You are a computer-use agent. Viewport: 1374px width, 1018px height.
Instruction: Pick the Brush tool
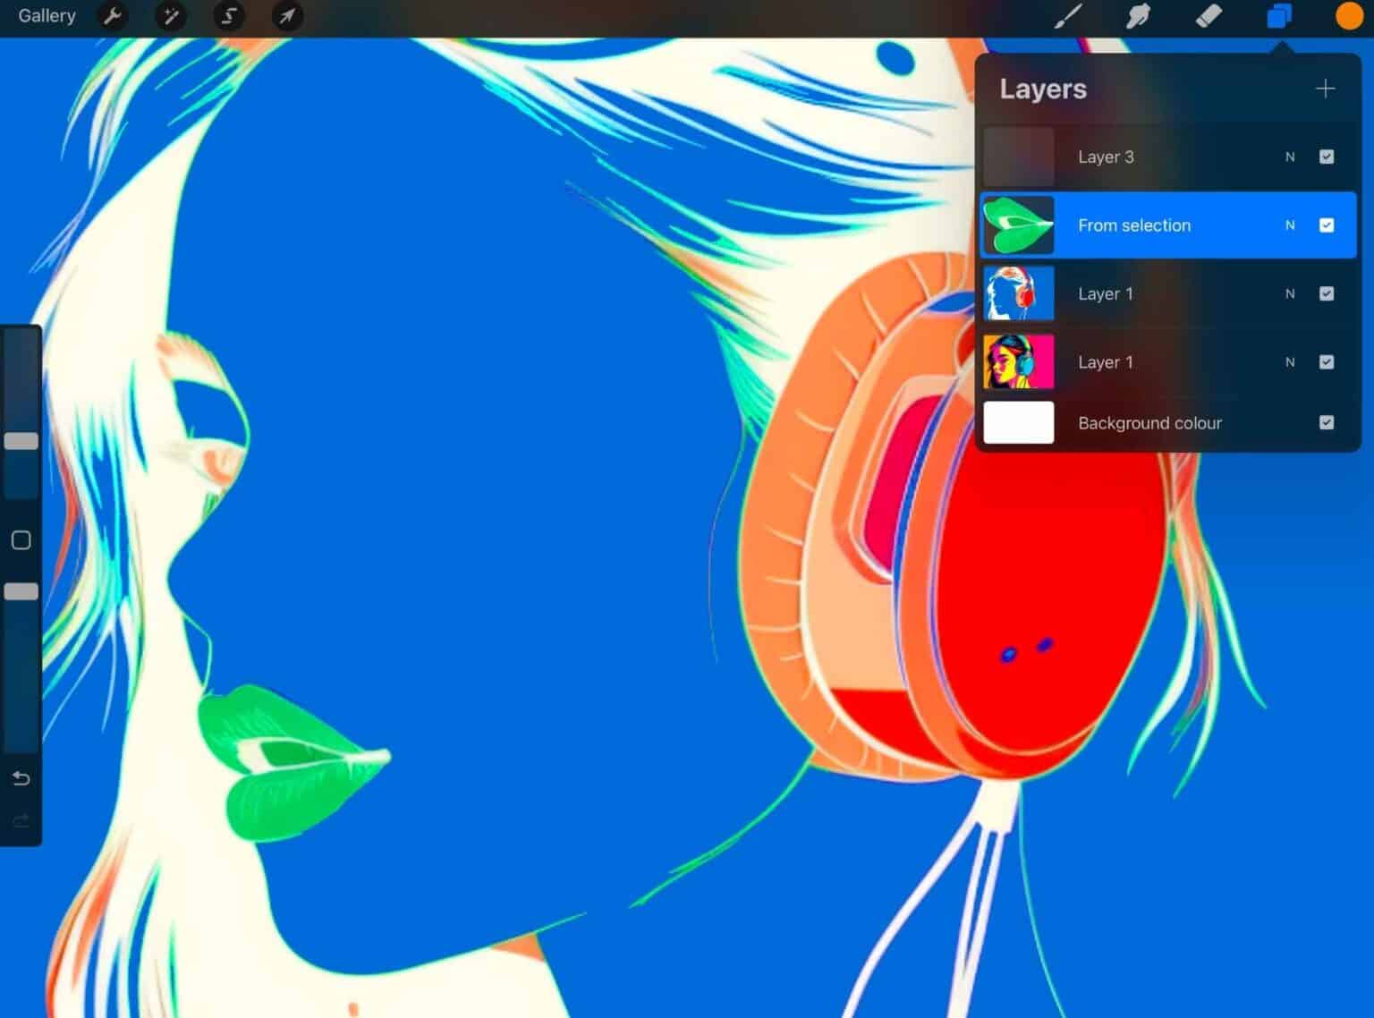(x=1068, y=16)
